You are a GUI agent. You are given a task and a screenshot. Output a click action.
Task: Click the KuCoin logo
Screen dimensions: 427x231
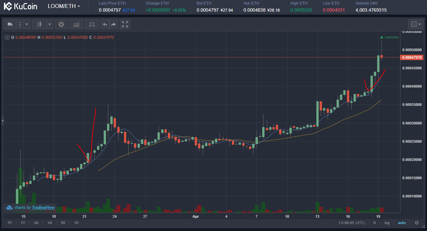(x=21, y=6)
